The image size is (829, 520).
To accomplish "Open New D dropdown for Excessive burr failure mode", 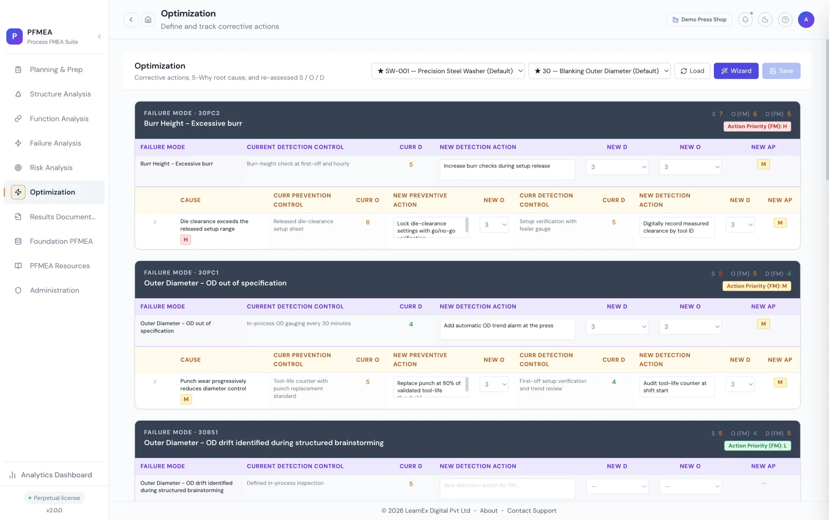I will [617, 167].
